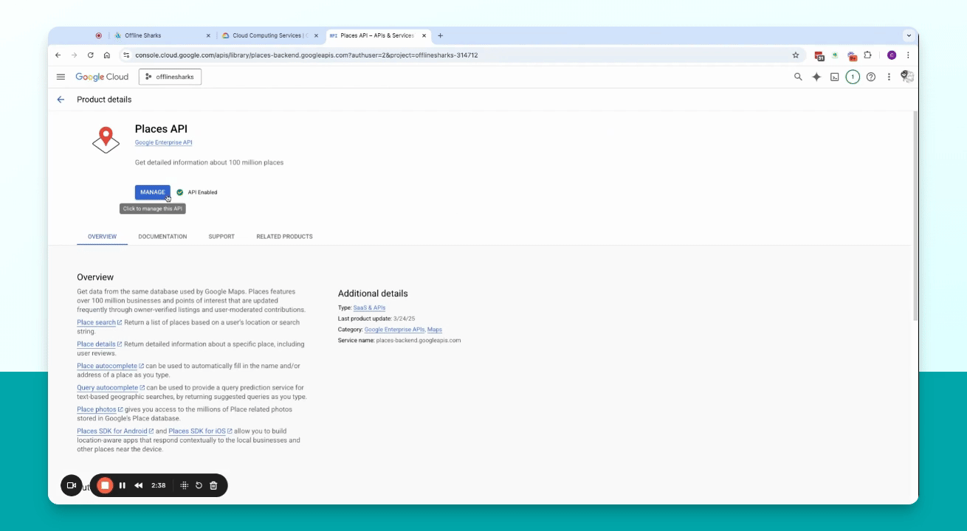967x531 pixels.
Task: Activate Cloud Shell terminal icon
Action: point(835,77)
